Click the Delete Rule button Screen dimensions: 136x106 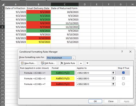(x=68, y=63)
